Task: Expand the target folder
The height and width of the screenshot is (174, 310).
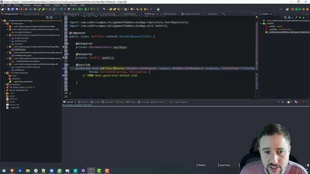Action: point(5,96)
